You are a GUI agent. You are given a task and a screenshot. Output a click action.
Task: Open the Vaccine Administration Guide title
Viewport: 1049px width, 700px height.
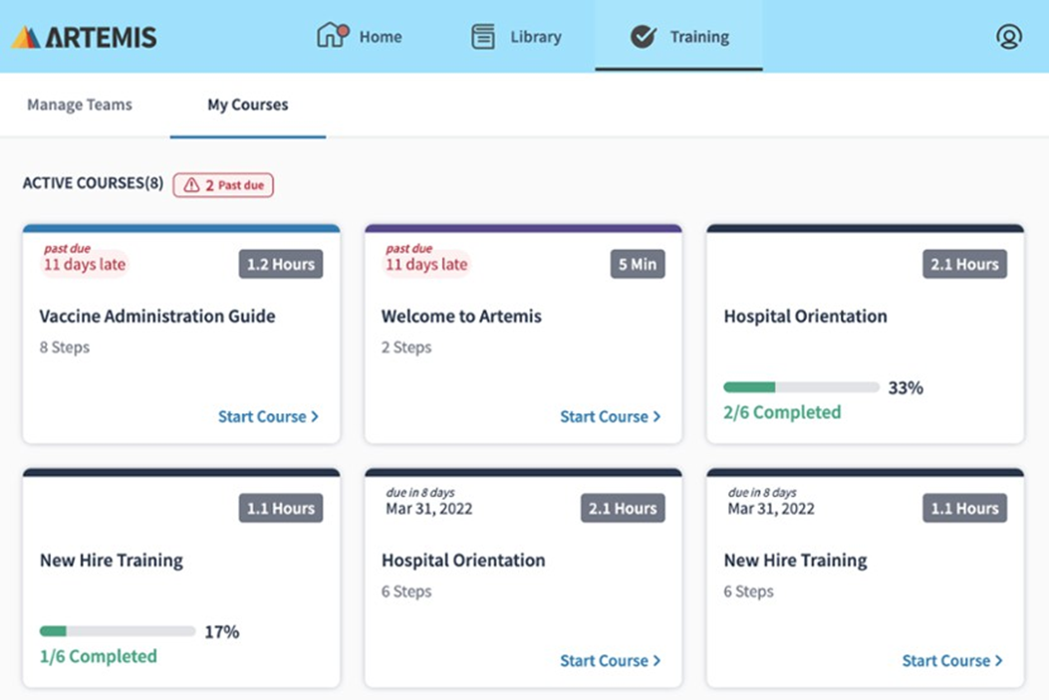157,317
